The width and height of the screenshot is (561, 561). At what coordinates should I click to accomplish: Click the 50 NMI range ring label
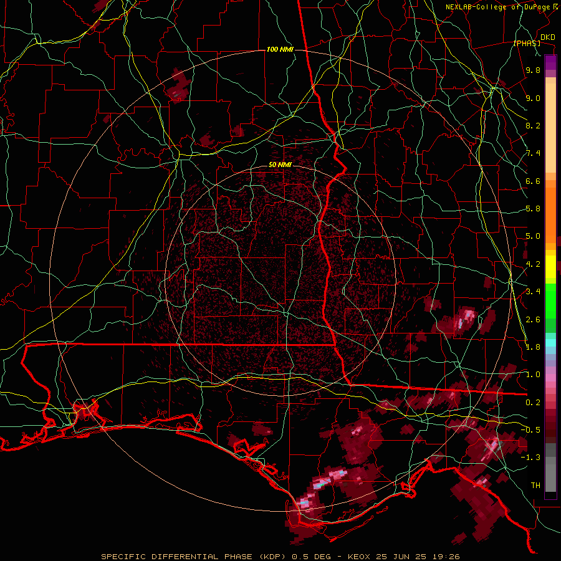(280, 165)
